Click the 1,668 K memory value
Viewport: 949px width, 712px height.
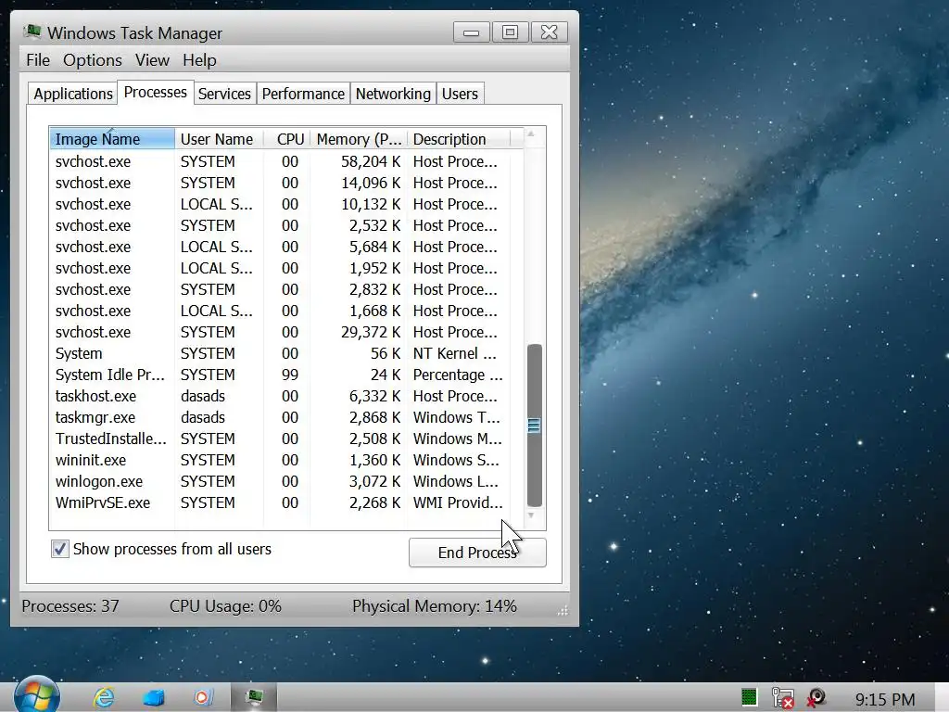pyautogui.click(x=374, y=311)
